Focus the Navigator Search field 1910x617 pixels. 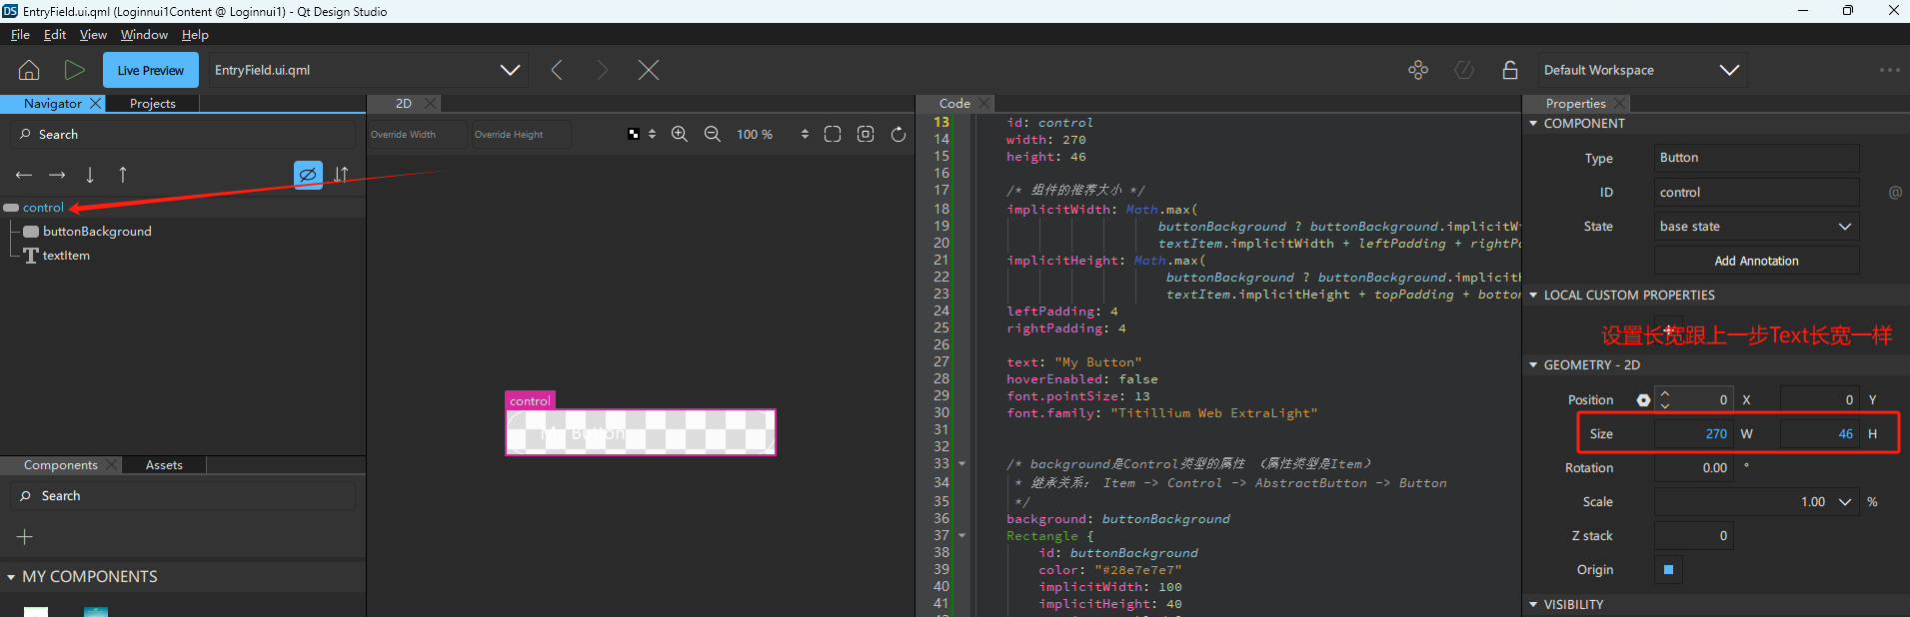tap(183, 134)
